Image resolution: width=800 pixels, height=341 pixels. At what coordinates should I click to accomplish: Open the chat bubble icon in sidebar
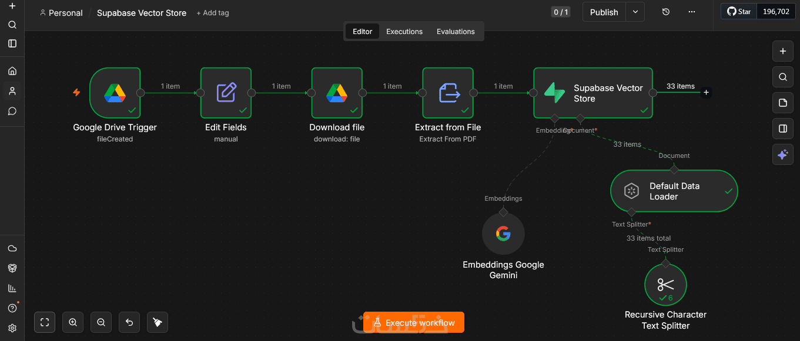pos(12,111)
